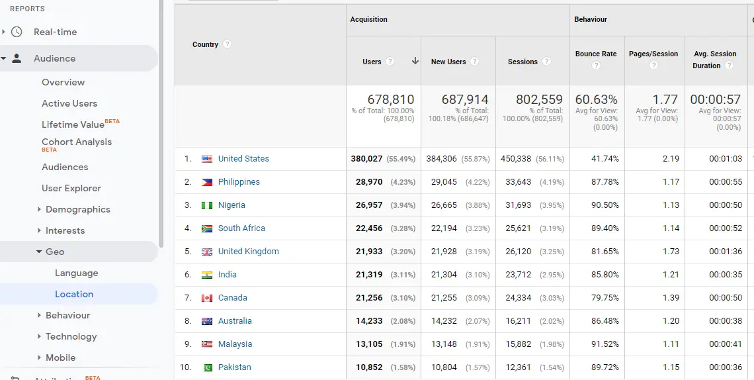Click help icon next to Country header
This screenshot has height=380, width=754.
coord(228,44)
